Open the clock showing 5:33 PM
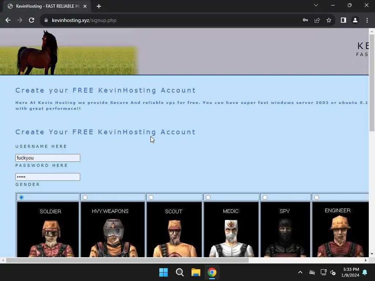The image size is (375, 281). 350,272
